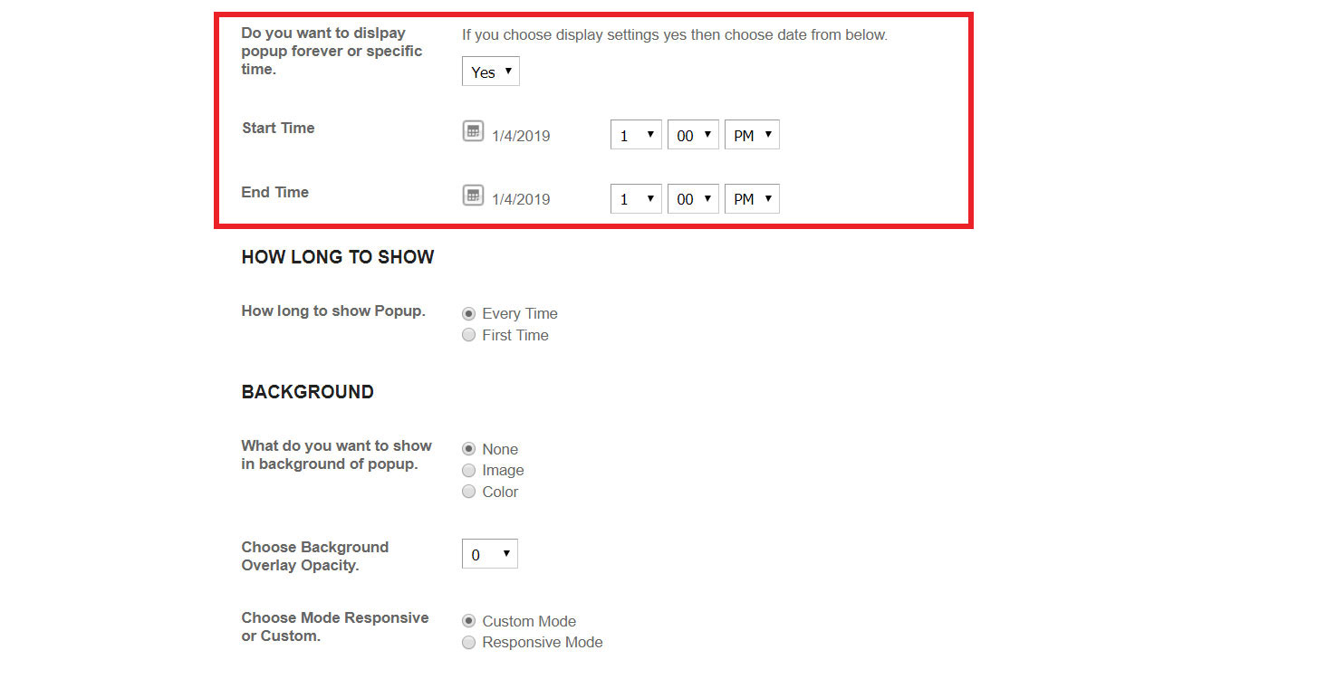Open the End Time calendar date picker

coord(473,195)
